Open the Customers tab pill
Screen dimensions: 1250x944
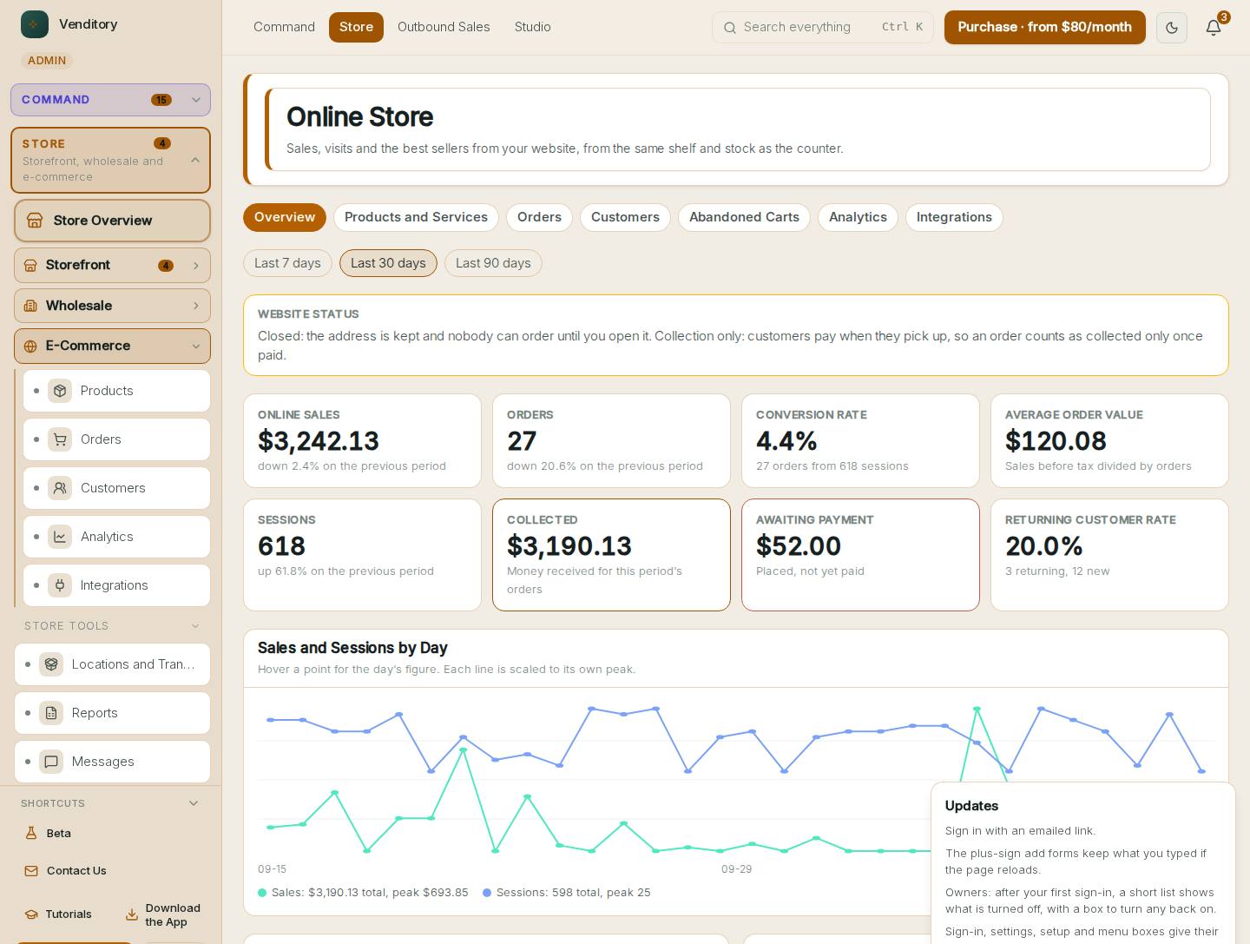tap(625, 217)
